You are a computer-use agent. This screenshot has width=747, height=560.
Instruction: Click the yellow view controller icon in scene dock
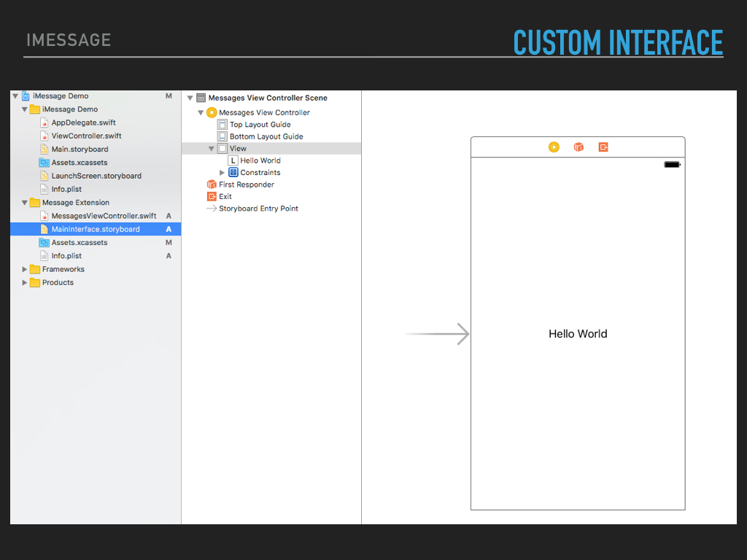click(554, 147)
